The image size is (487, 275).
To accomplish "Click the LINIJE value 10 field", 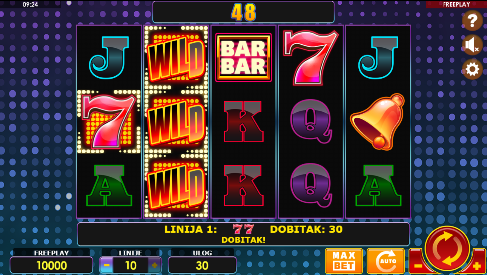I will coord(131,265).
